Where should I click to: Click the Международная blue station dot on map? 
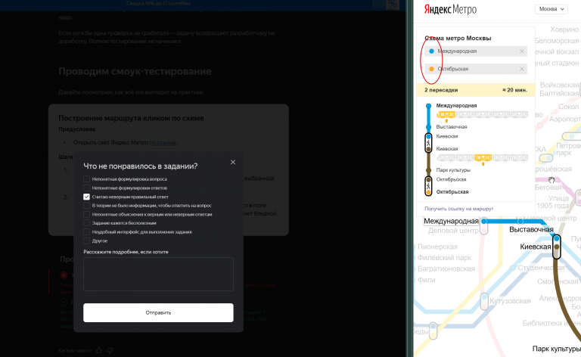[x=483, y=222]
